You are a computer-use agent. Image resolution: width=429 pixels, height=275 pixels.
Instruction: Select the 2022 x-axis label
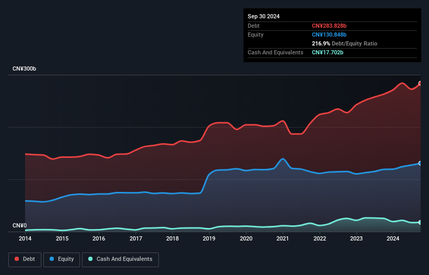320,238
